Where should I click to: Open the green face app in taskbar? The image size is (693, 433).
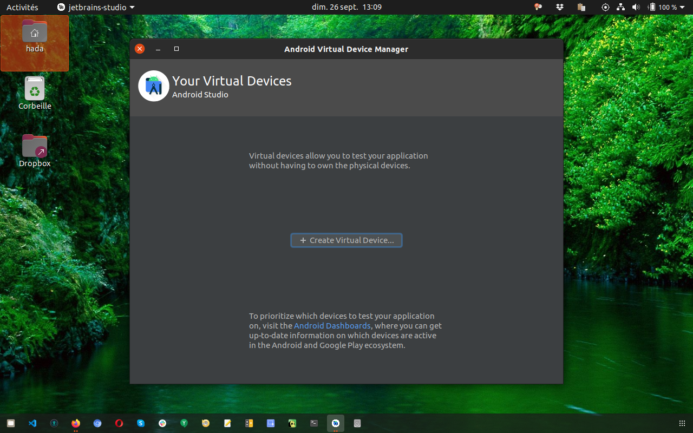click(292, 423)
